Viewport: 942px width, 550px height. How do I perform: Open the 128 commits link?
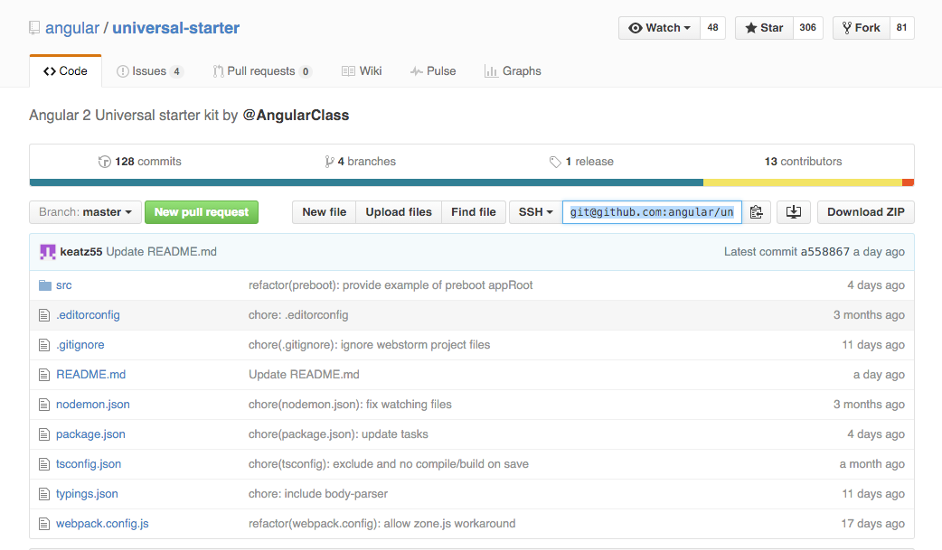(140, 162)
